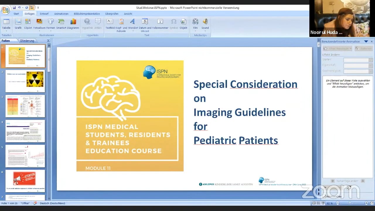Expand undo history dropdown arrow
This screenshot has height=211, width=375.
click(22, 8)
